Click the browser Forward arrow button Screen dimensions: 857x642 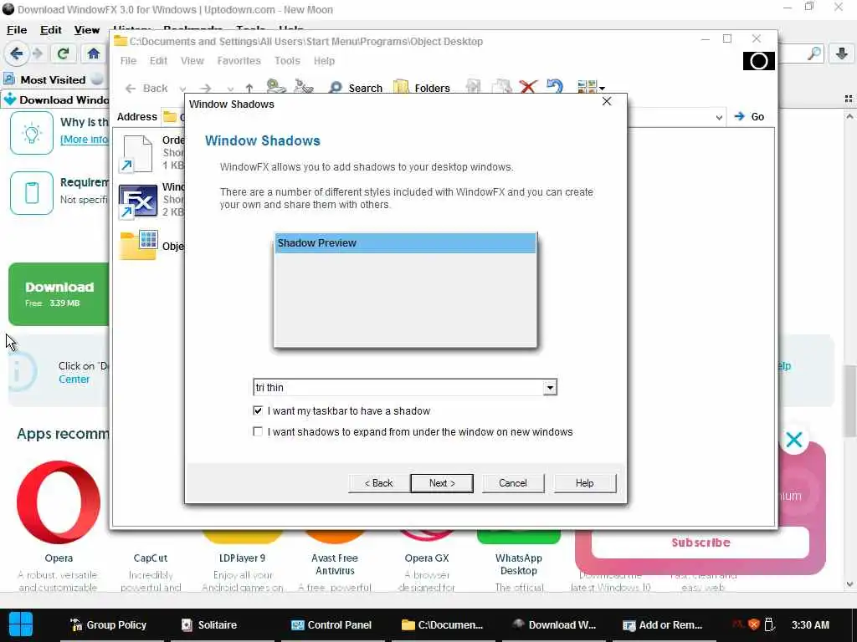(x=38, y=53)
